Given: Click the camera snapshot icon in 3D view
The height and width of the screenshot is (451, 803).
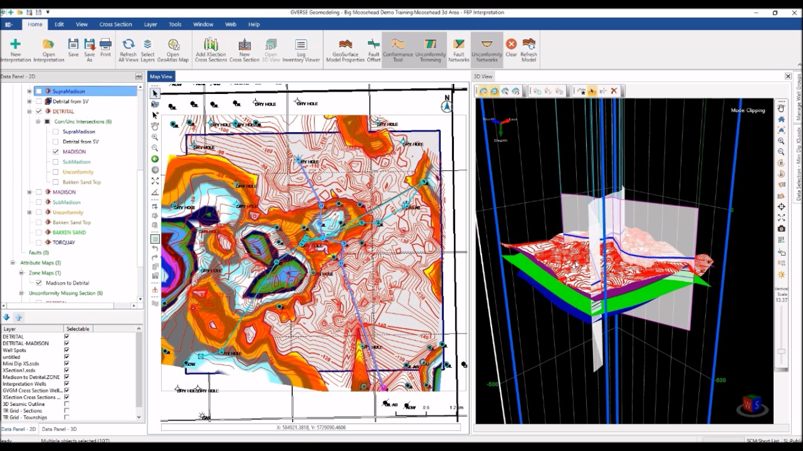Looking at the screenshot, I should pyautogui.click(x=781, y=229).
